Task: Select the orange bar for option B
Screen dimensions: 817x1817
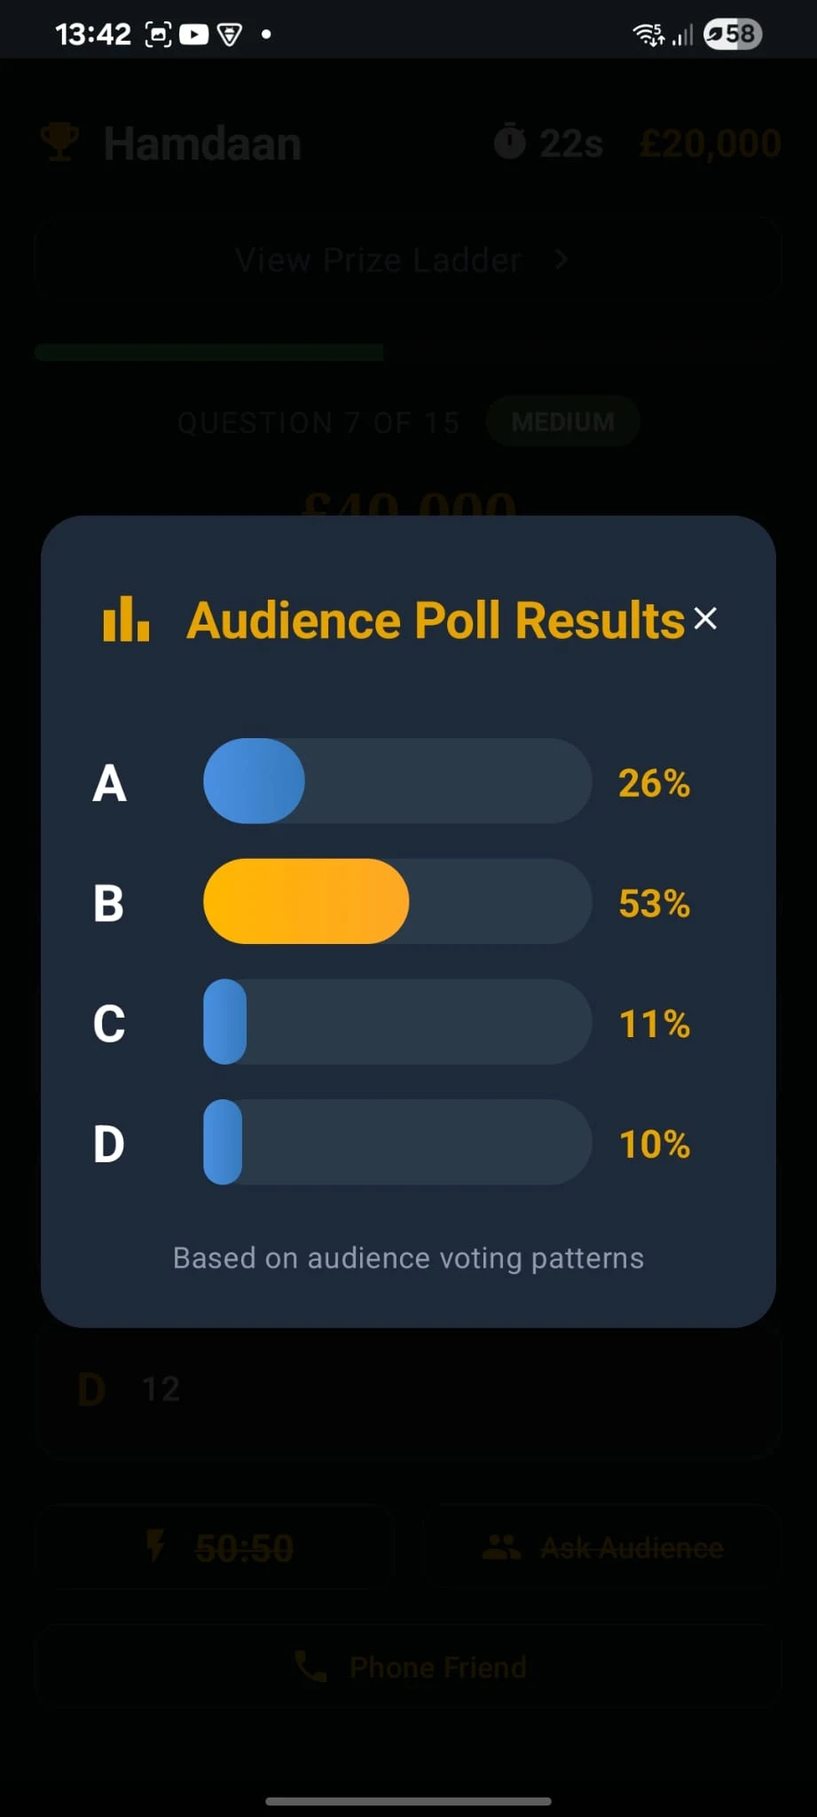Action: [x=306, y=901]
